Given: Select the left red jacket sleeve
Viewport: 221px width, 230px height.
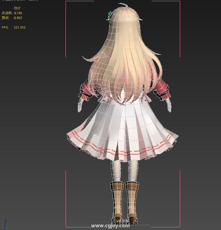Looking at the screenshot, I should coord(86,89).
